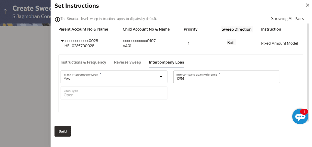Open the chat support bubble icon
Screen dimensions: 312x147
(300, 117)
